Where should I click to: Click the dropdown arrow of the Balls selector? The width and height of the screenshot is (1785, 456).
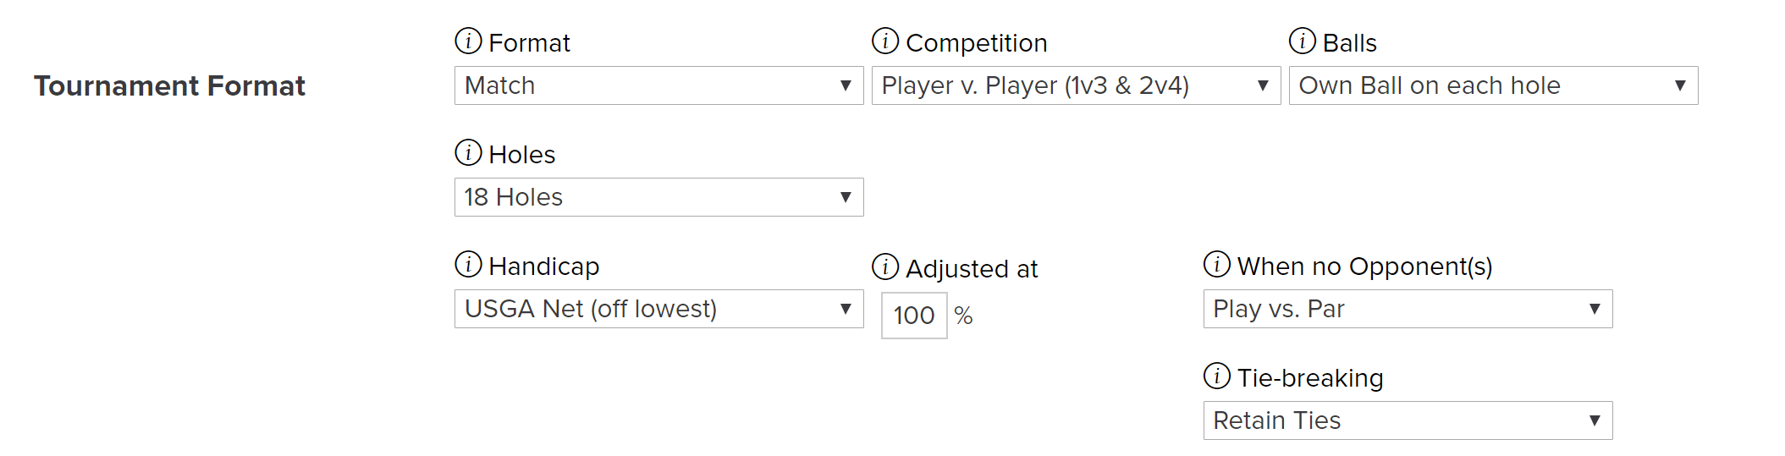[1680, 85]
